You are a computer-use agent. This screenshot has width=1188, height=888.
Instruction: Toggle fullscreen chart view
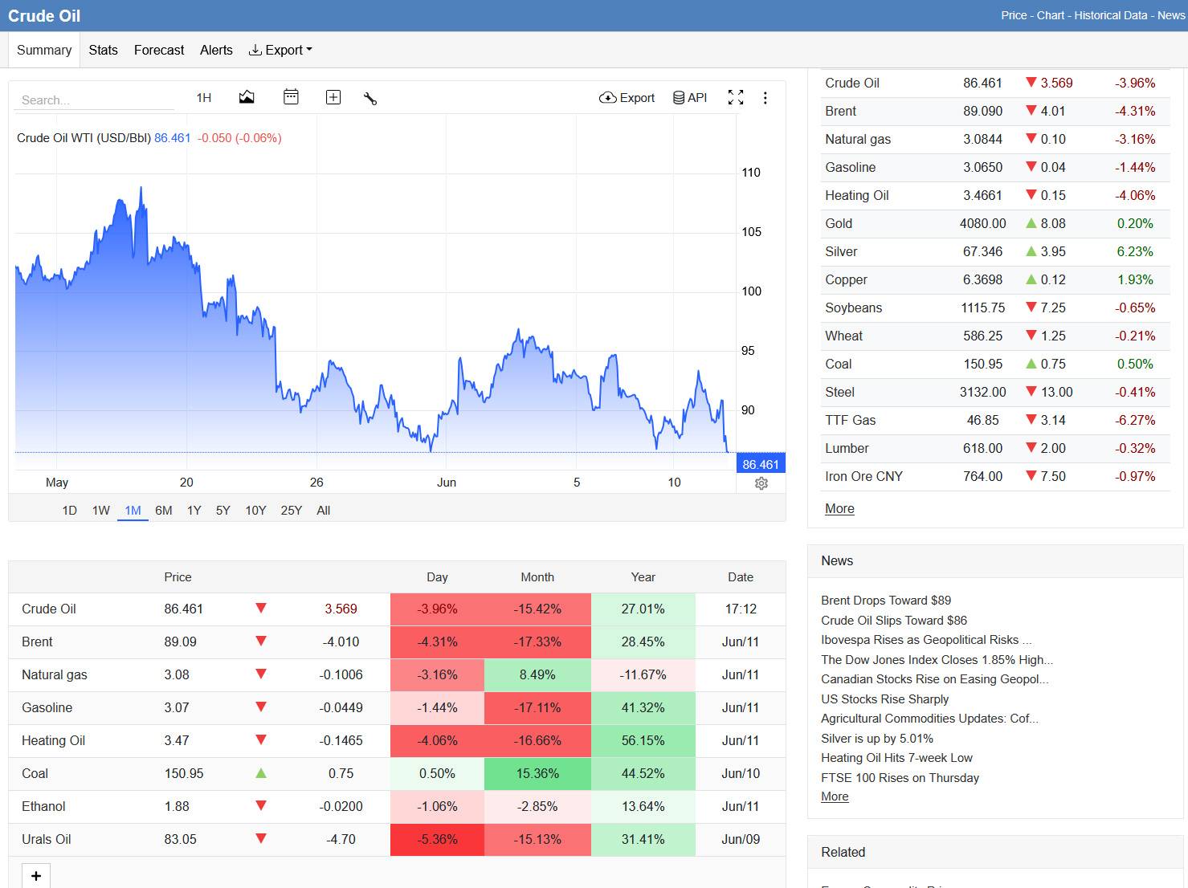click(736, 97)
